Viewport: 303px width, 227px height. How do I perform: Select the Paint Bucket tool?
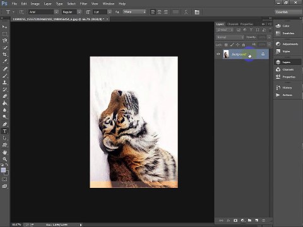pyautogui.click(x=4, y=103)
